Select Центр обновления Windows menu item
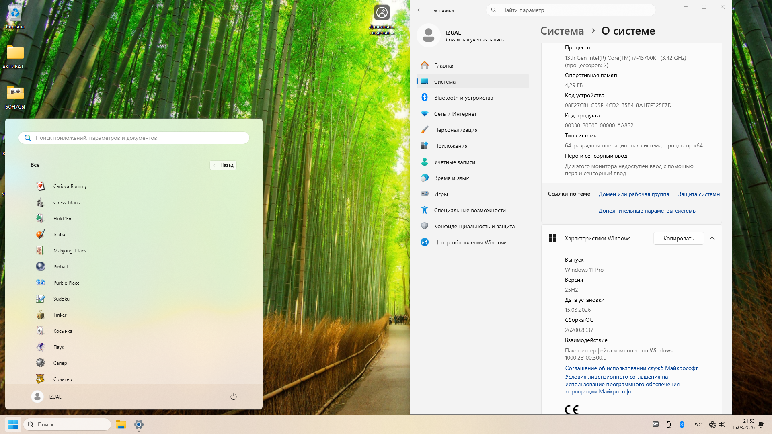The image size is (772, 434). click(x=470, y=242)
